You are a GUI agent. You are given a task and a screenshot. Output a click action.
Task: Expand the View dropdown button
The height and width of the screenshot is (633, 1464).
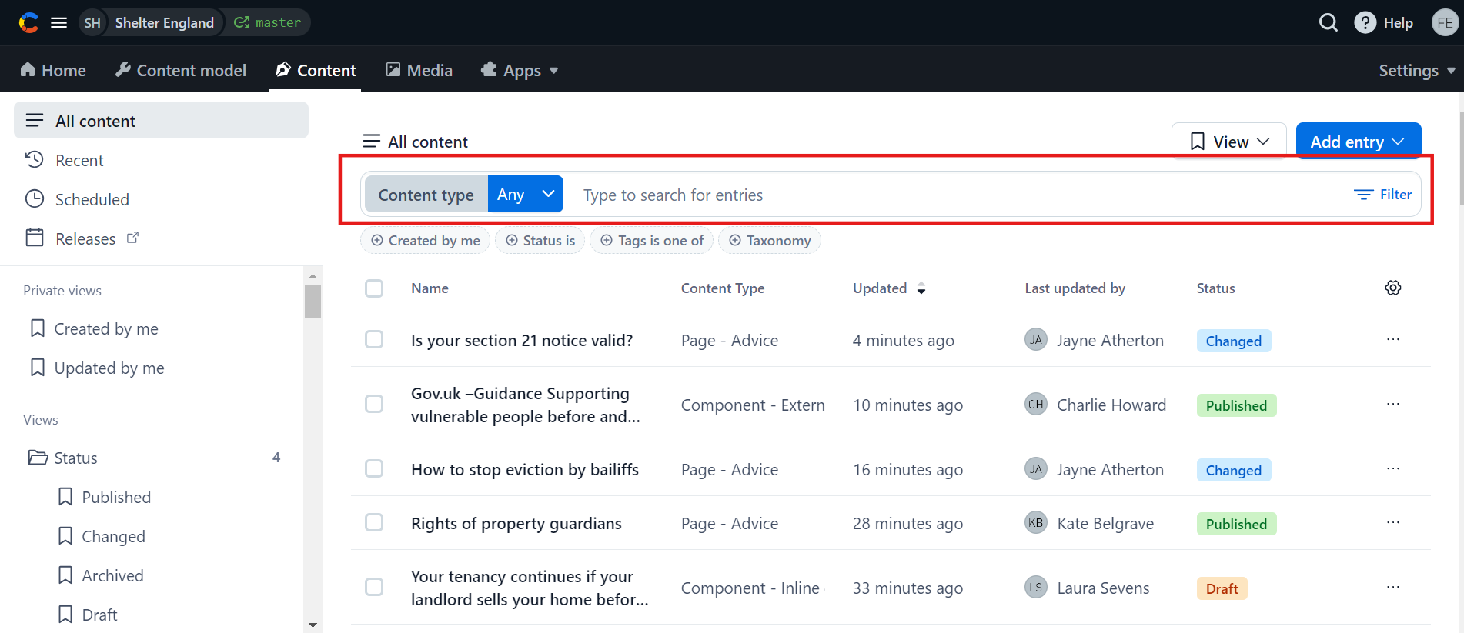click(1229, 142)
